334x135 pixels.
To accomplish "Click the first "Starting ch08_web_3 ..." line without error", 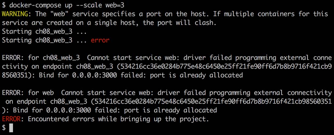I will coord(44,32).
